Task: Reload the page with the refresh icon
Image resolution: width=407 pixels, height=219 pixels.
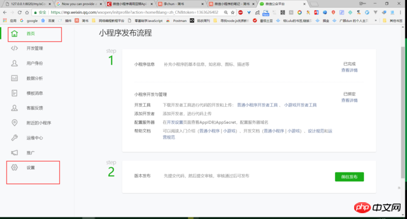Action: point(19,12)
